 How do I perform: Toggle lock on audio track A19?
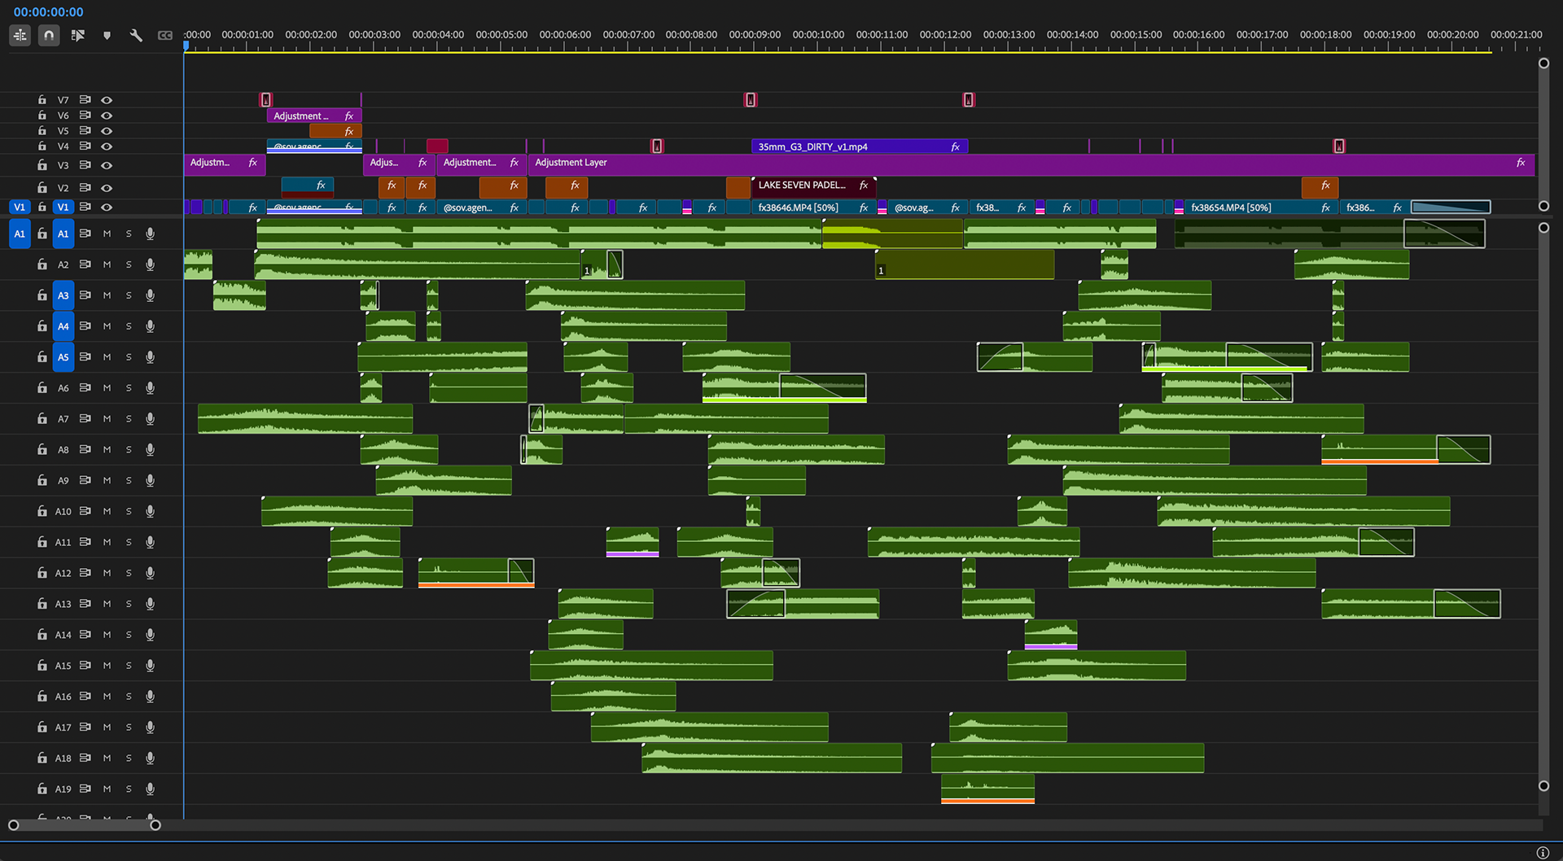point(42,789)
